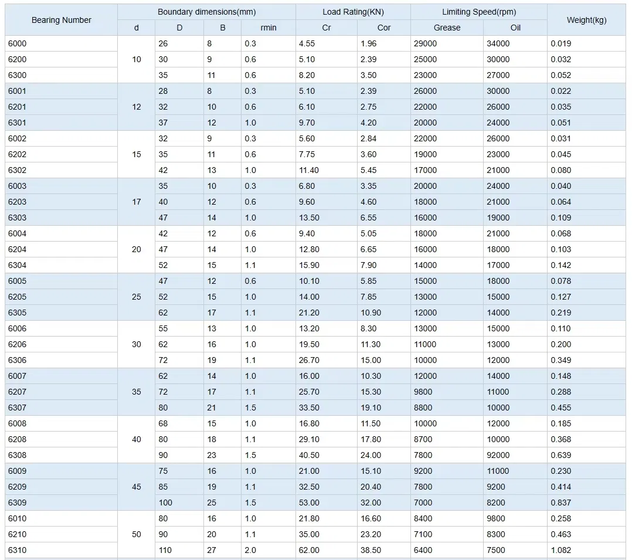Click the oil speed value 92000
This screenshot has width=632, height=560.
pos(498,455)
